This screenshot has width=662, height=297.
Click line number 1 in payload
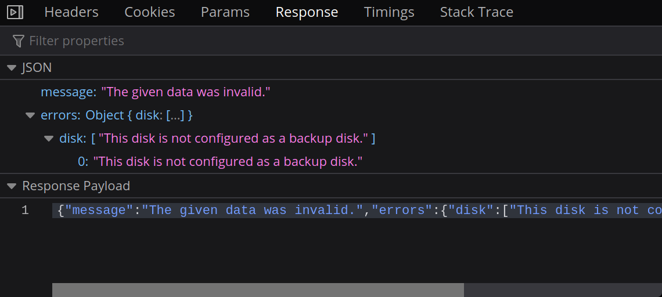(25, 210)
